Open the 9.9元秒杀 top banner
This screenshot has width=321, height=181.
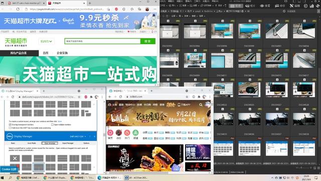pos(79,21)
